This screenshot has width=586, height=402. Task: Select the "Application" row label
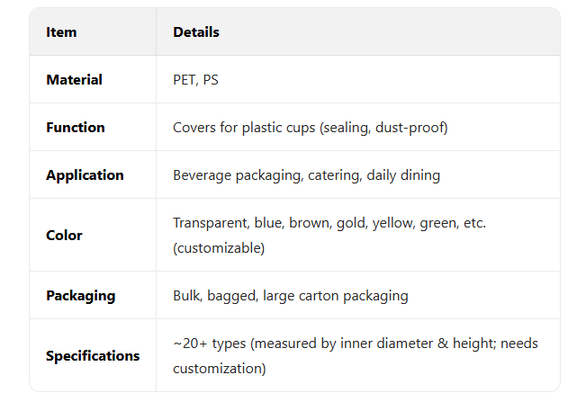coord(85,175)
